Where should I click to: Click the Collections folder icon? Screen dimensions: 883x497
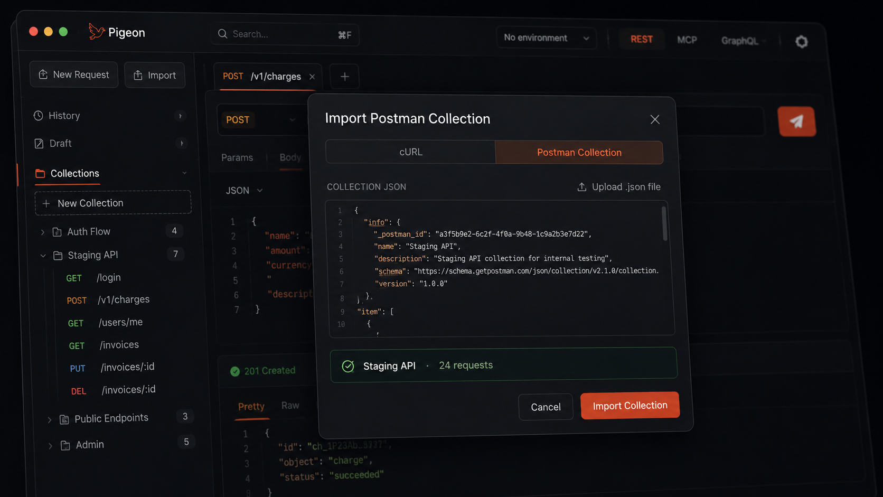40,173
